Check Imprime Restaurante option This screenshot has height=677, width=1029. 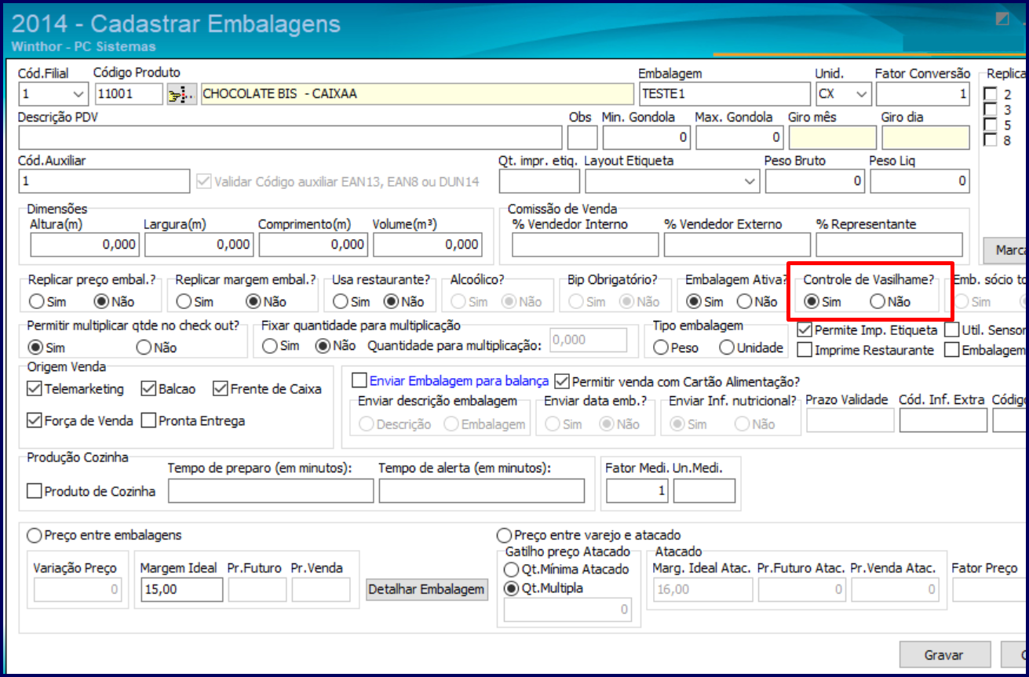(x=805, y=351)
